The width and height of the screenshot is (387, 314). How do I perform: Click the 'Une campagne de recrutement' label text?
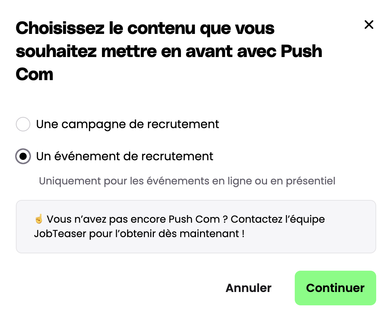[x=128, y=124]
